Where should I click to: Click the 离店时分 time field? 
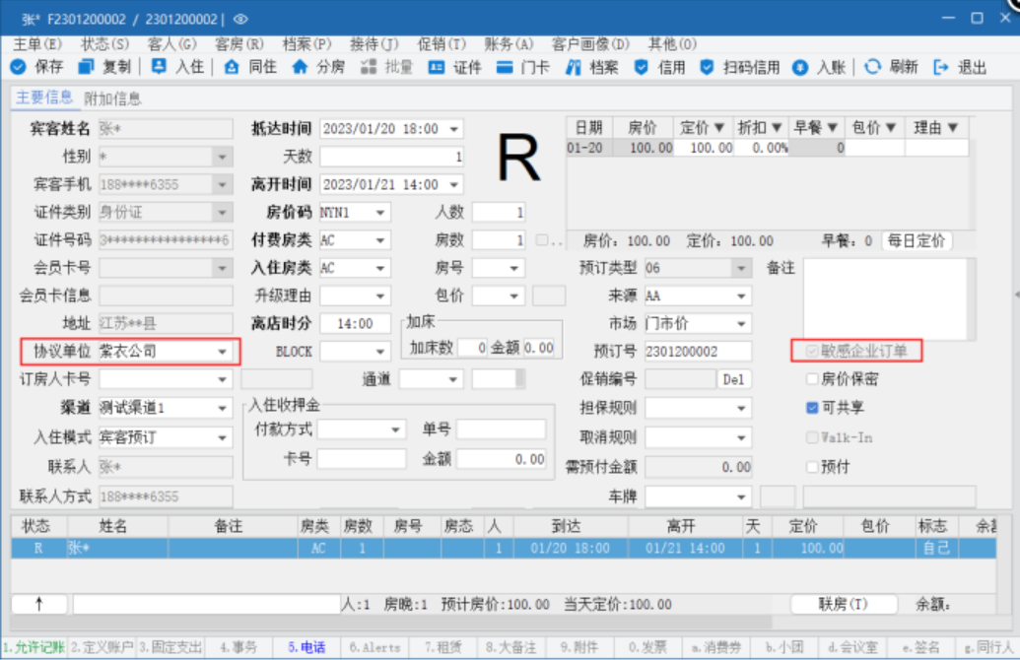click(x=355, y=324)
